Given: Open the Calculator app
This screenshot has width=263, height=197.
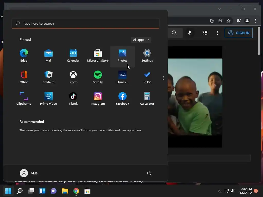Looking at the screenshot, I should tap(147, 99).
